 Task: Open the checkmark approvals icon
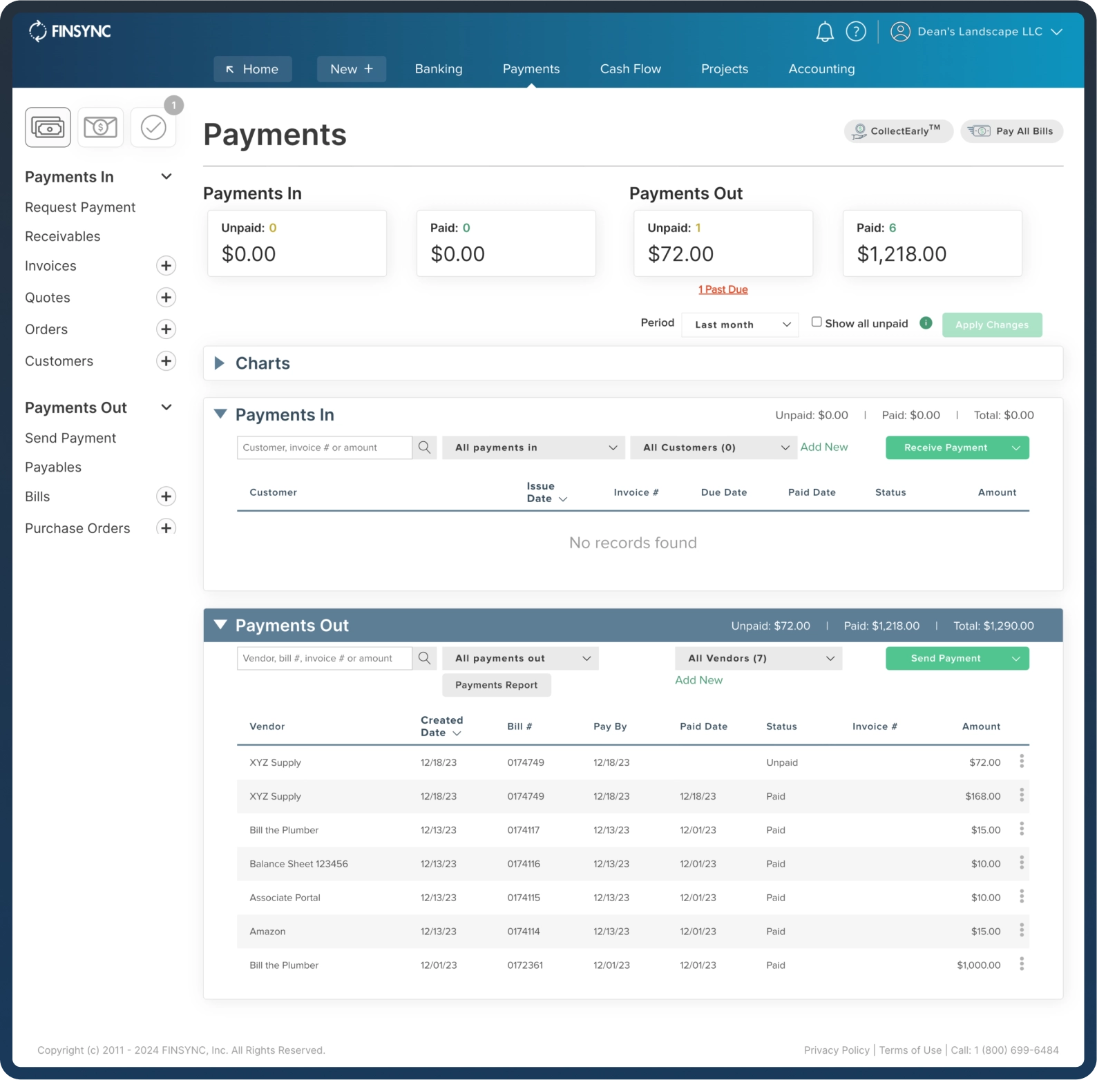153,128
